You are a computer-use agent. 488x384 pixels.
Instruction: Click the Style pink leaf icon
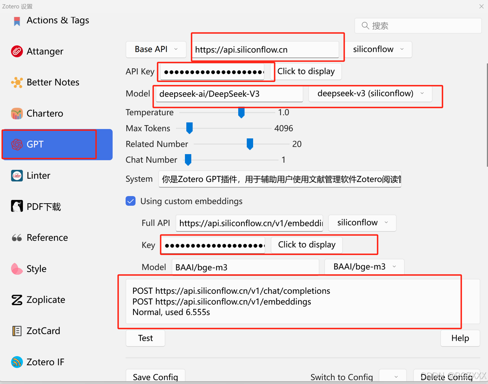pos(17,269)
